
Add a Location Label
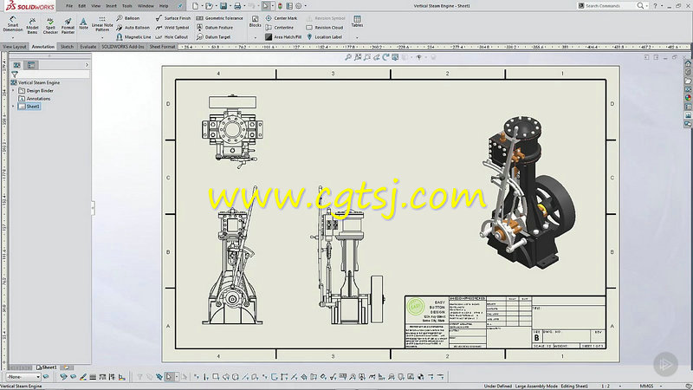click(x=324, y=37)
